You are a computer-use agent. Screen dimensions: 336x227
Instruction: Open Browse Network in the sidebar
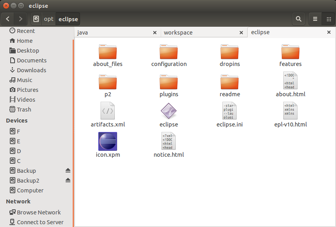(x=37, y=212)
